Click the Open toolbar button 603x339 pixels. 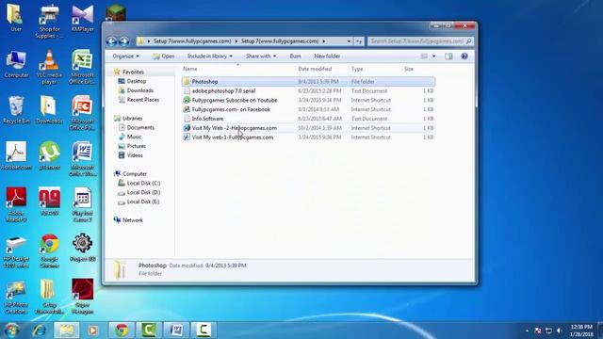click(163, 56)
